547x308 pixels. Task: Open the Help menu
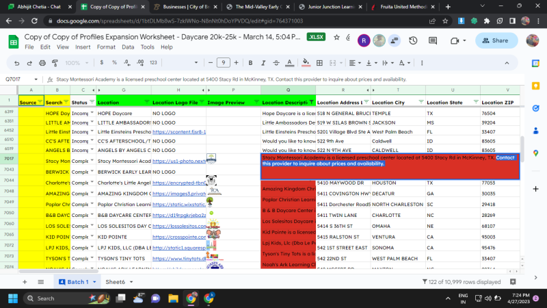coord(166,47)
